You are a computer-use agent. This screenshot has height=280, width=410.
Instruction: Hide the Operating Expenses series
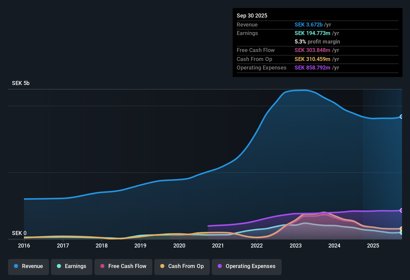pos(246,266)
